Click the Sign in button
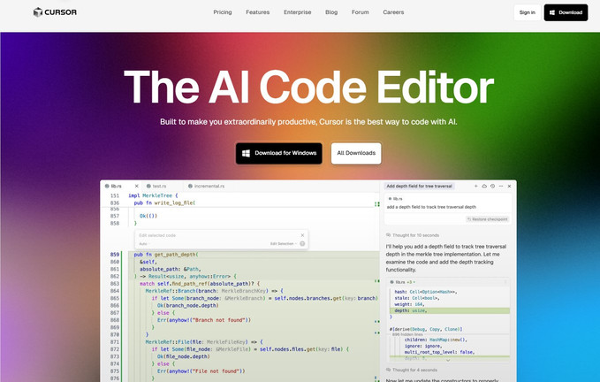 click(527, 12)
